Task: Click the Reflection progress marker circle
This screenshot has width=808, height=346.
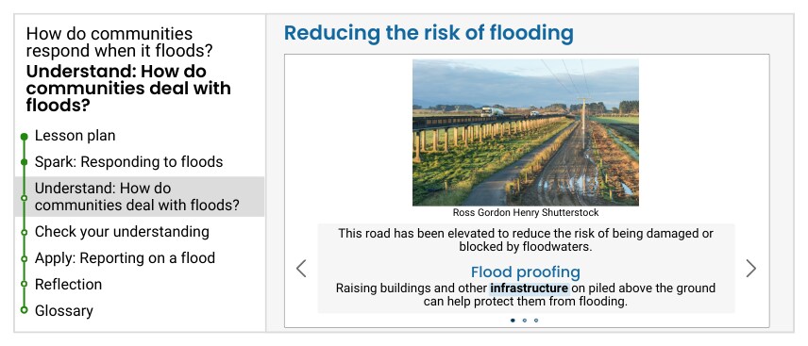Action: [x=24, y=284]
